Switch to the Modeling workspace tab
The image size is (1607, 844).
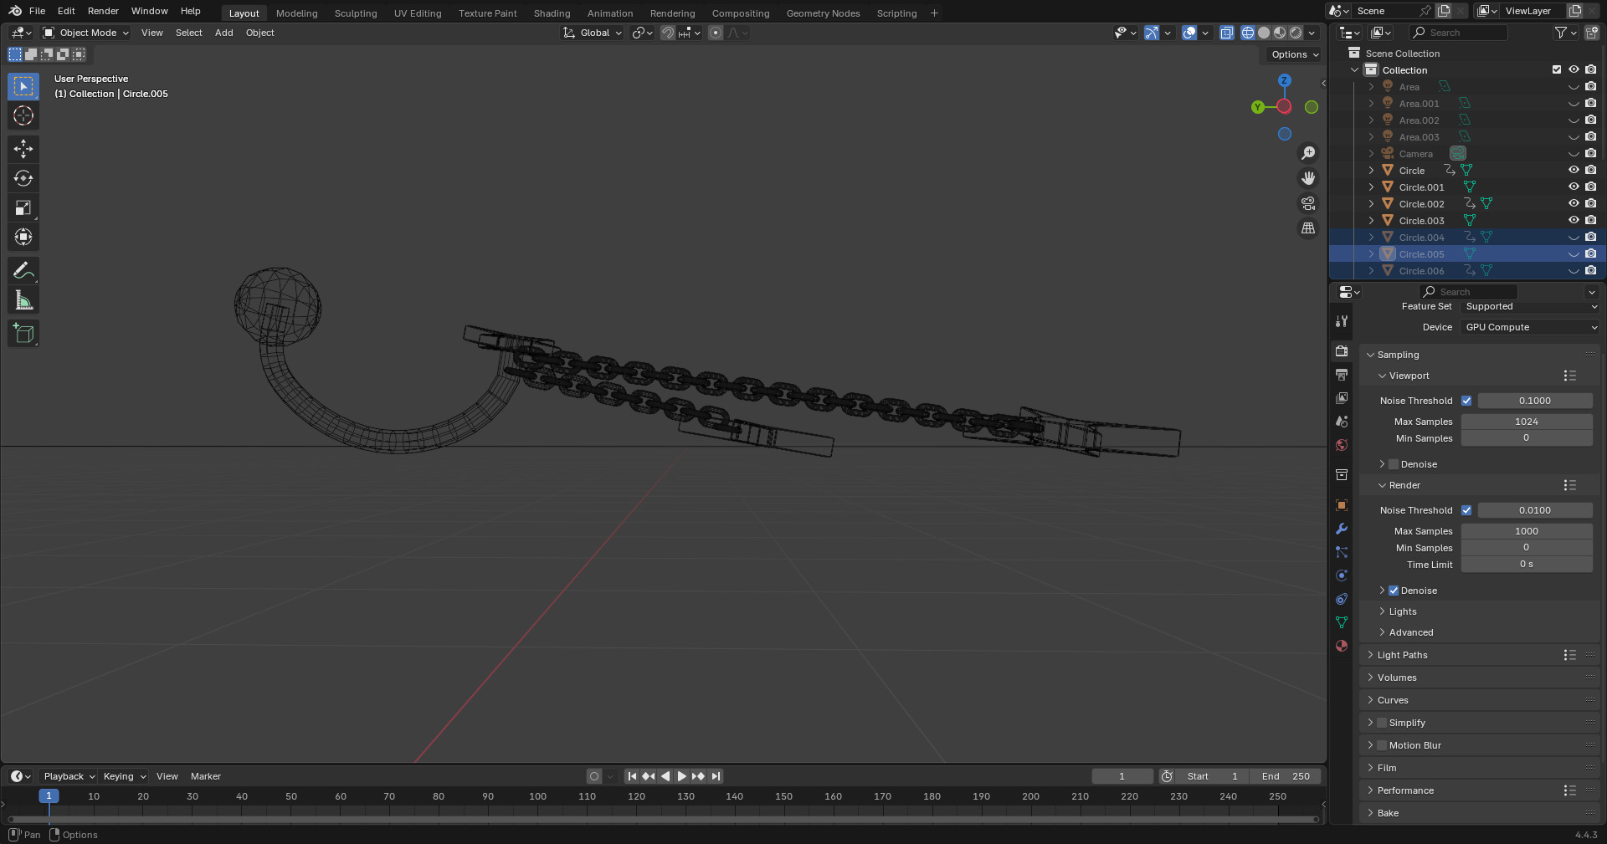297,13
